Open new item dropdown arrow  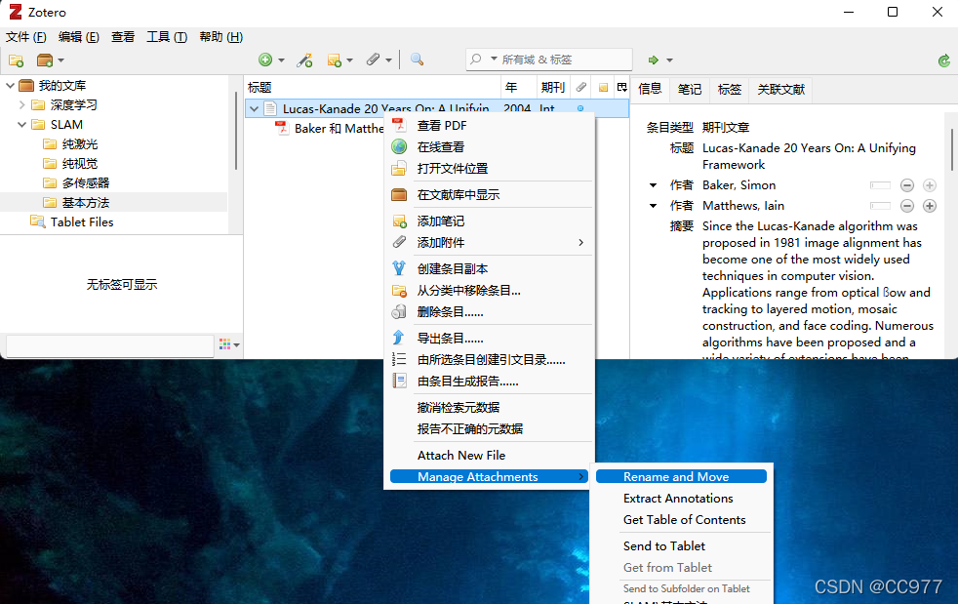[x=281, y=60]
